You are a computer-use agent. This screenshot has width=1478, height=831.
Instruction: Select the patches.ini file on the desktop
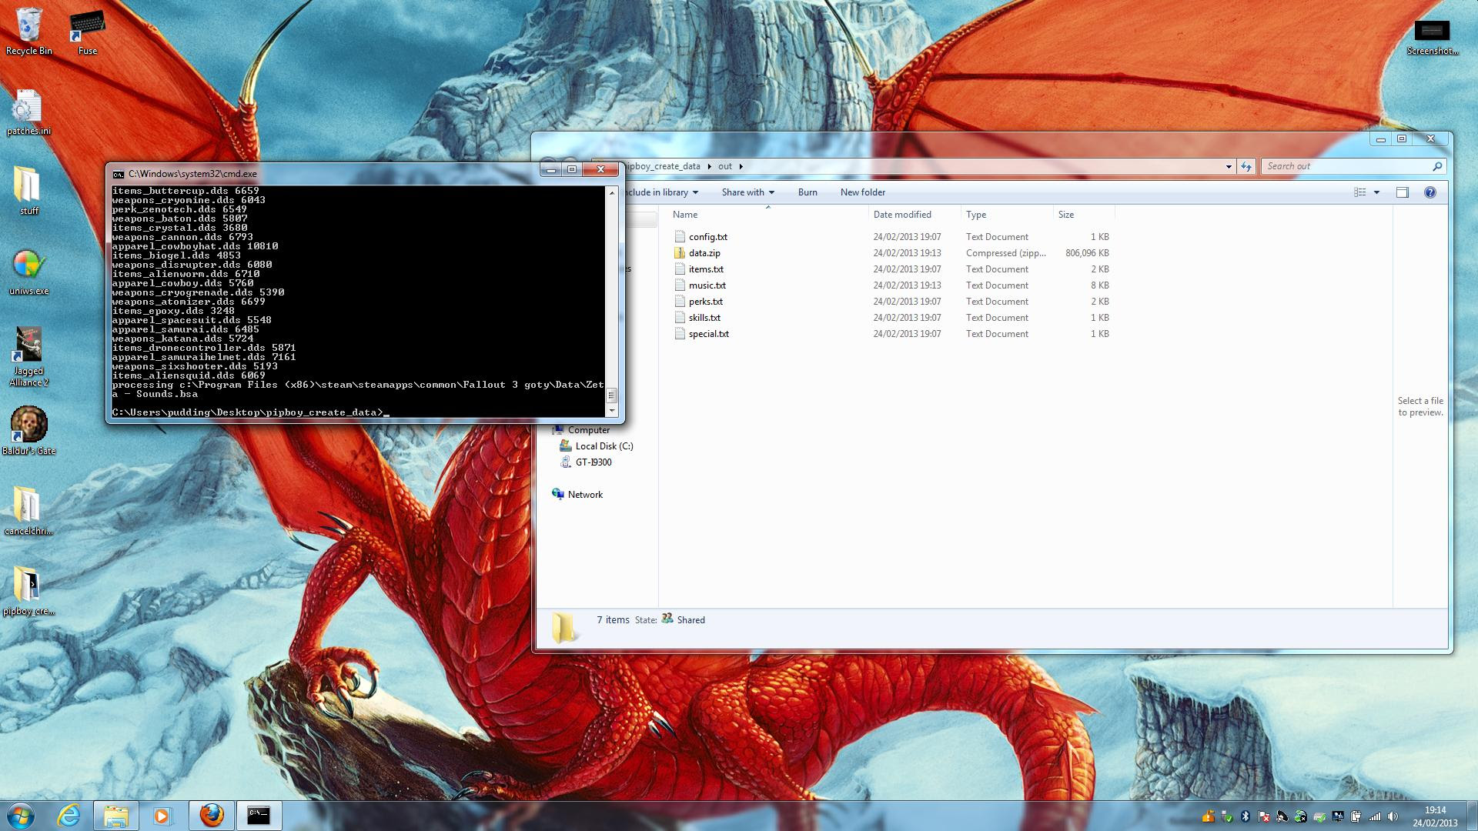coord(28,112)
